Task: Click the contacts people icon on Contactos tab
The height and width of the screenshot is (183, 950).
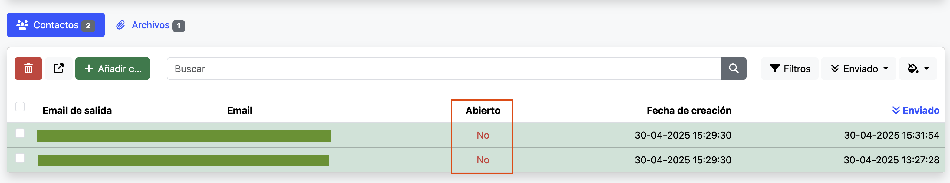Action: click(x=22, y=25)
